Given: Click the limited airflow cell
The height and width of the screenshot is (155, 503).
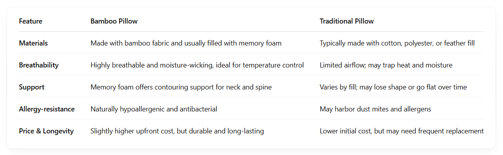Looking at the screenshot, I should [386, 65].
